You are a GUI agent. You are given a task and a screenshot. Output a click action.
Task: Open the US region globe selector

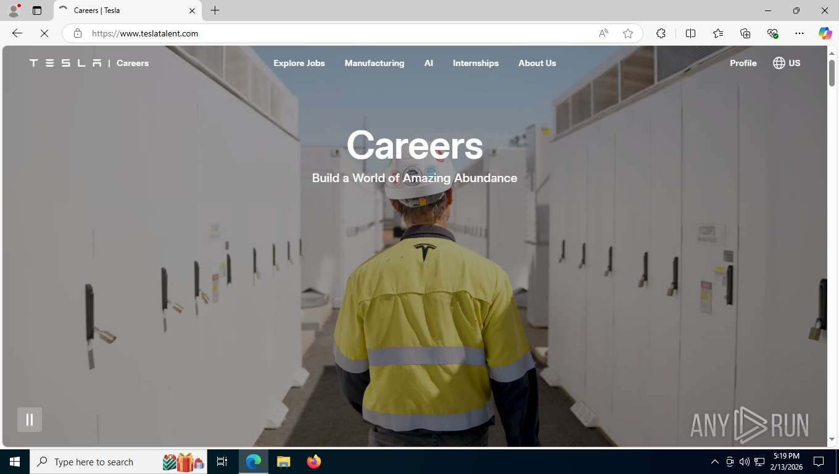787,63
